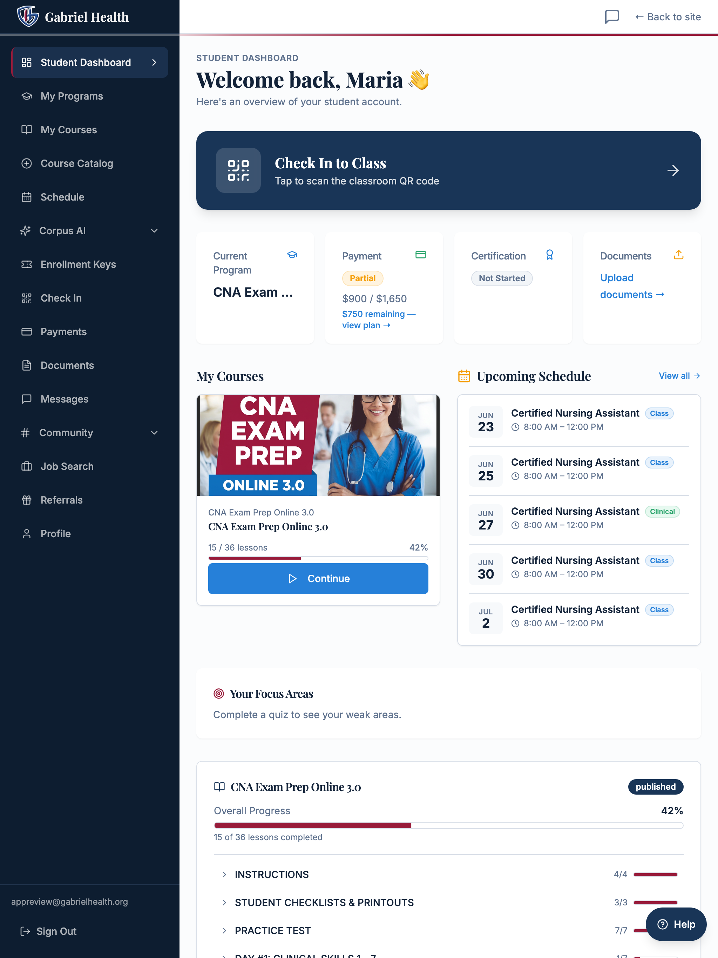Click the appreview@gabrielhealth.org email text
Image resolution: width=718 pixels, height=958 pixels.
click(70, 902)
